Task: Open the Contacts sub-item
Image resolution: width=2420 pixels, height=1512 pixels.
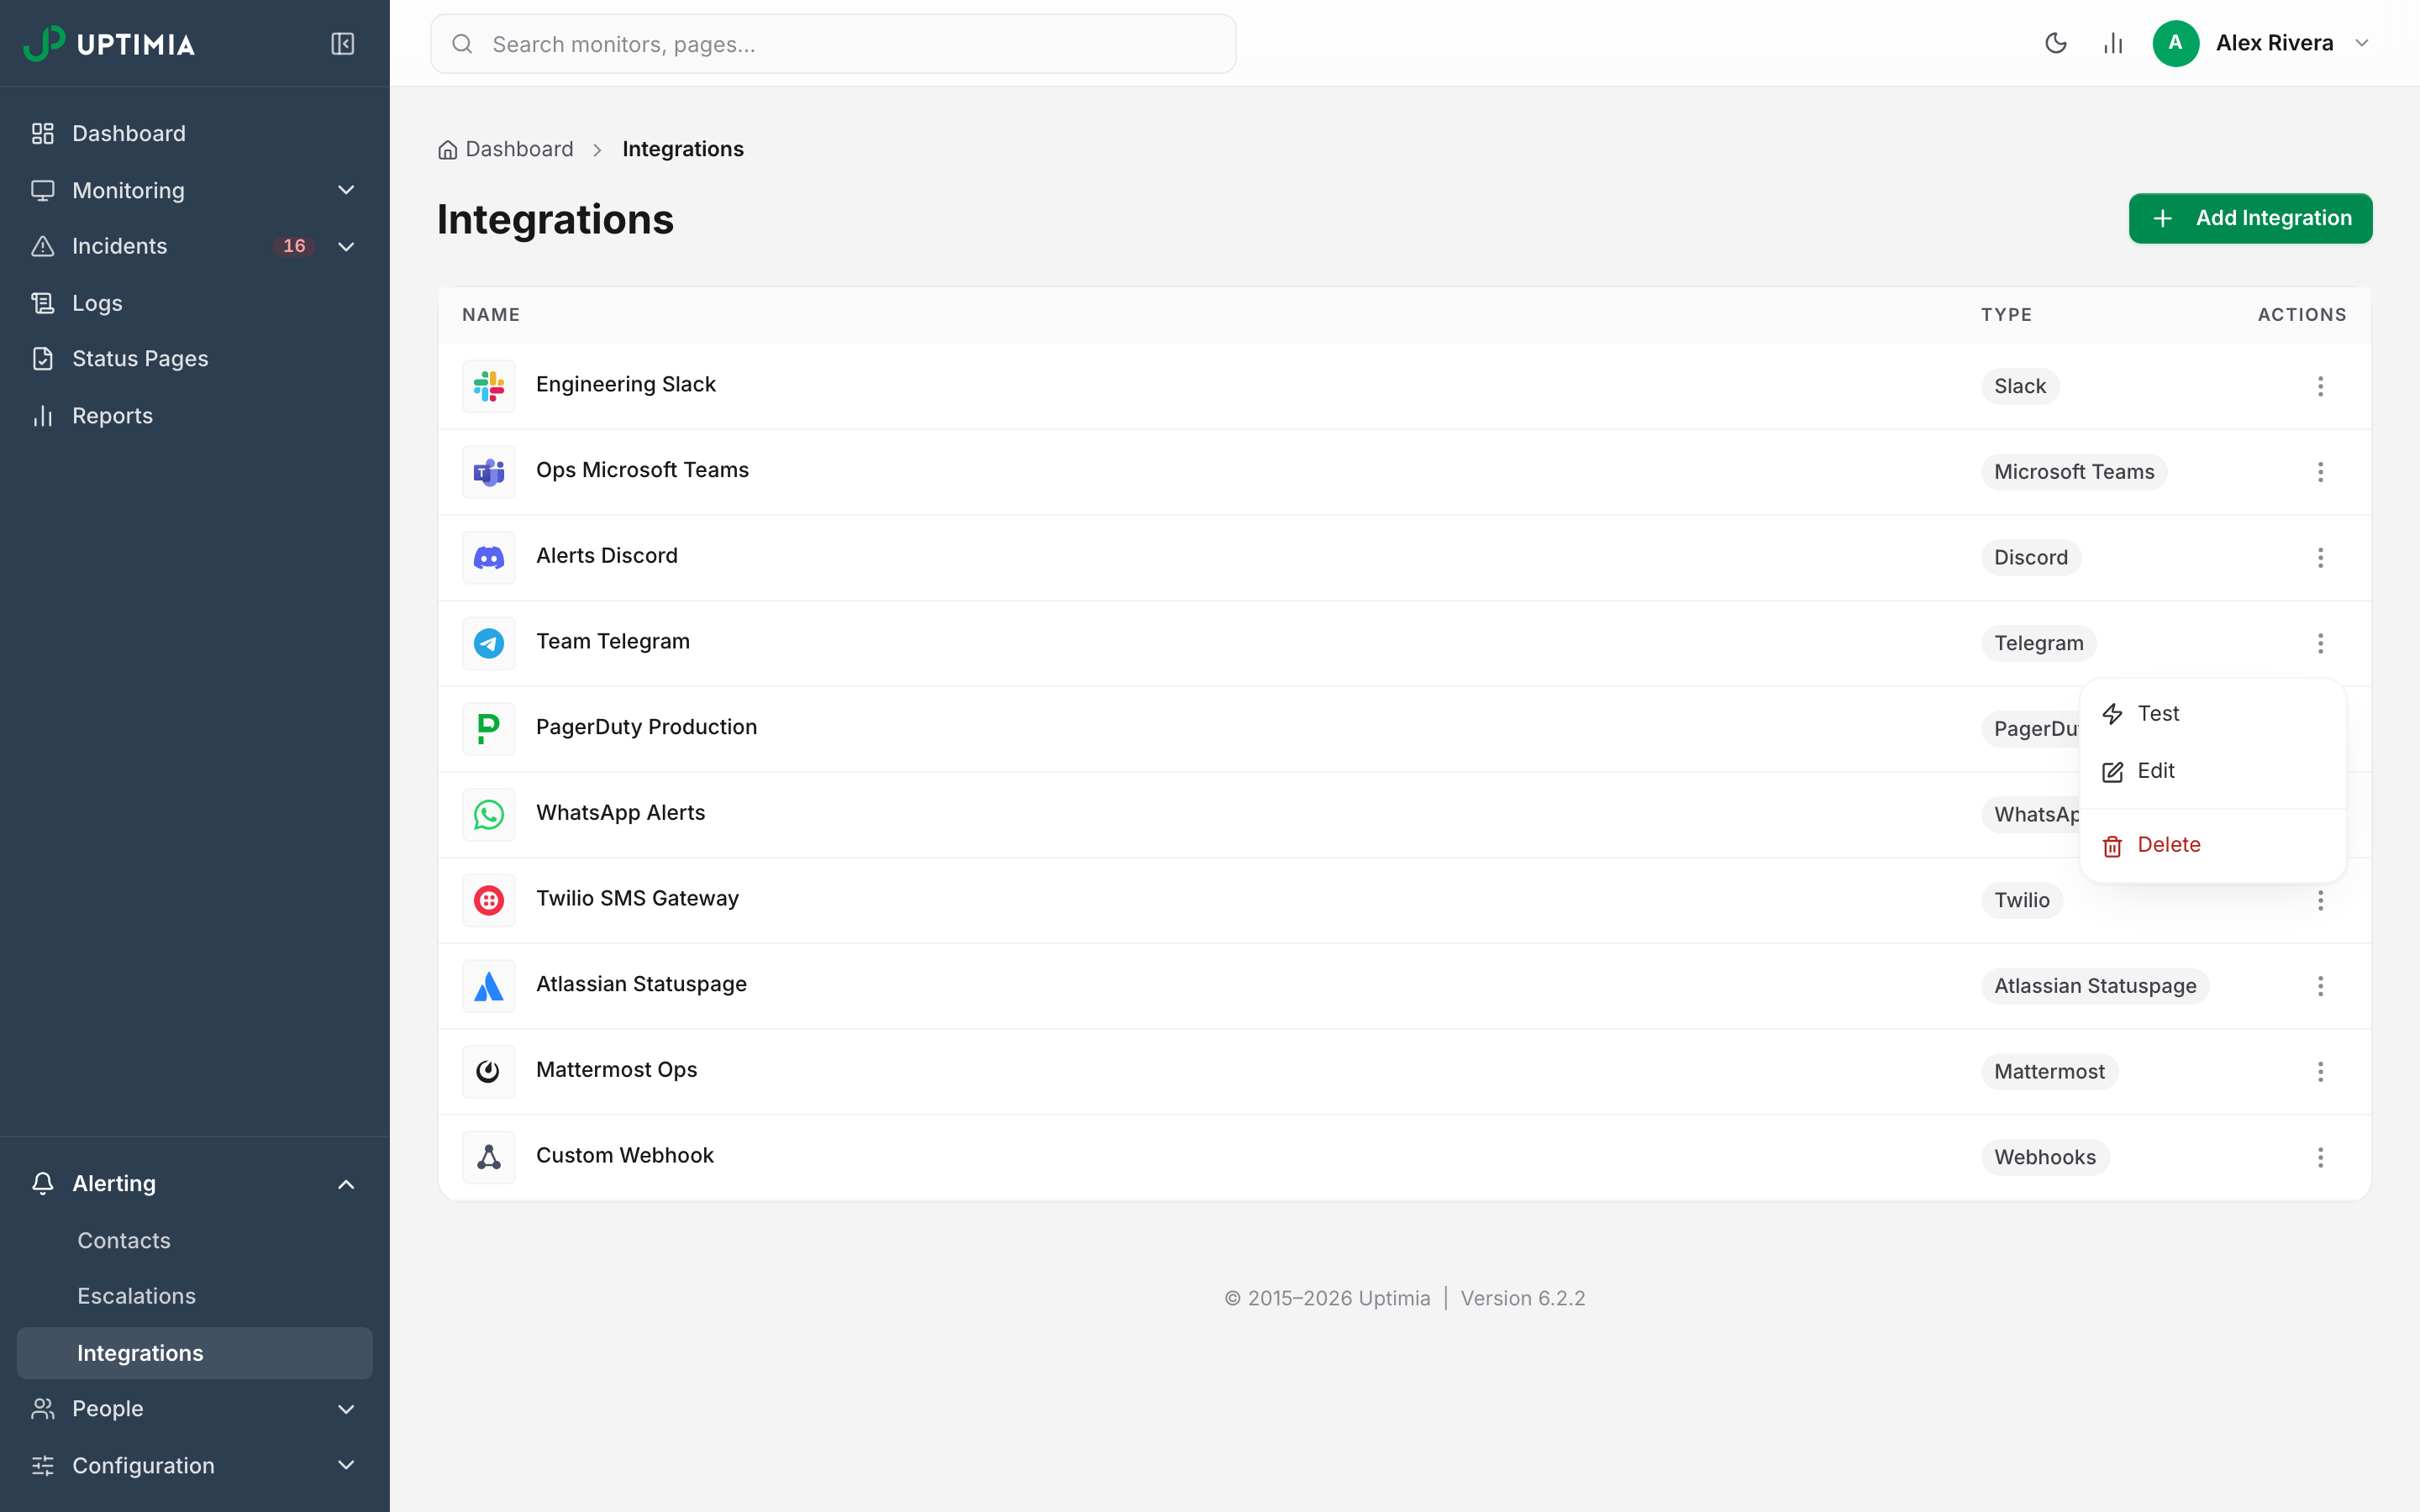Action: coord(195,1241)
